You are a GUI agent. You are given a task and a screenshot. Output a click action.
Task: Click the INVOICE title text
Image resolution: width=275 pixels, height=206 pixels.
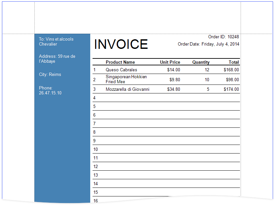coord(121,44)
